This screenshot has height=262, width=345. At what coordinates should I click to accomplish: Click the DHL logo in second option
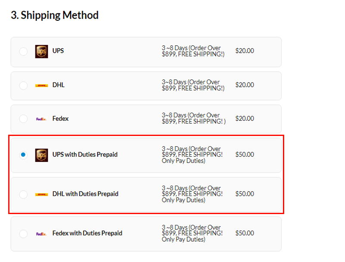(41, 85)
